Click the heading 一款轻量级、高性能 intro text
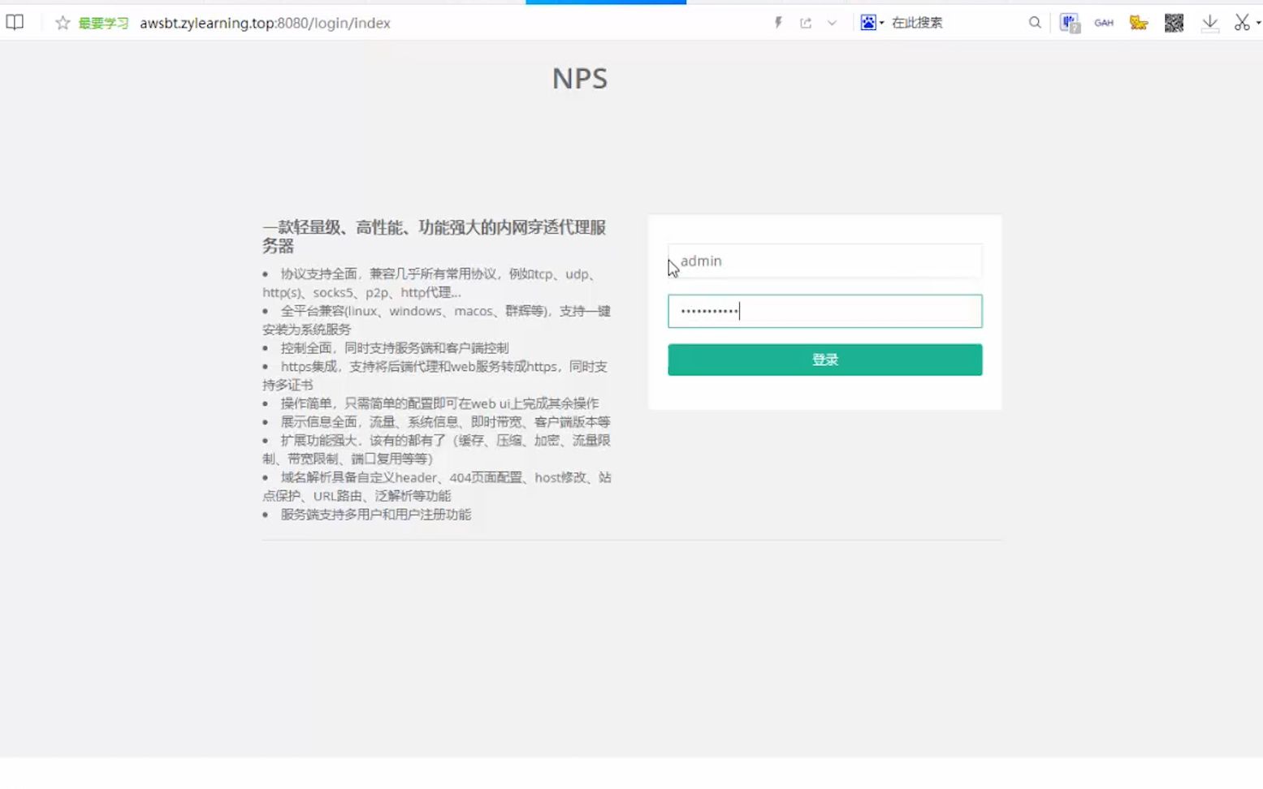 tap(435, 236)
